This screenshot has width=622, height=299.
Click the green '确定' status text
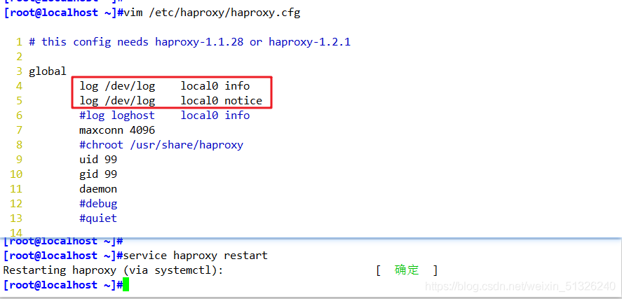(407, 270)
